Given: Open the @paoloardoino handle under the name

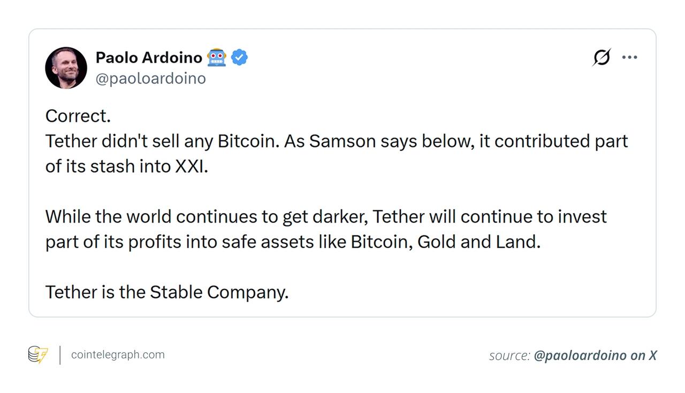Looking at the screenshot, I should tap(150, 78).
